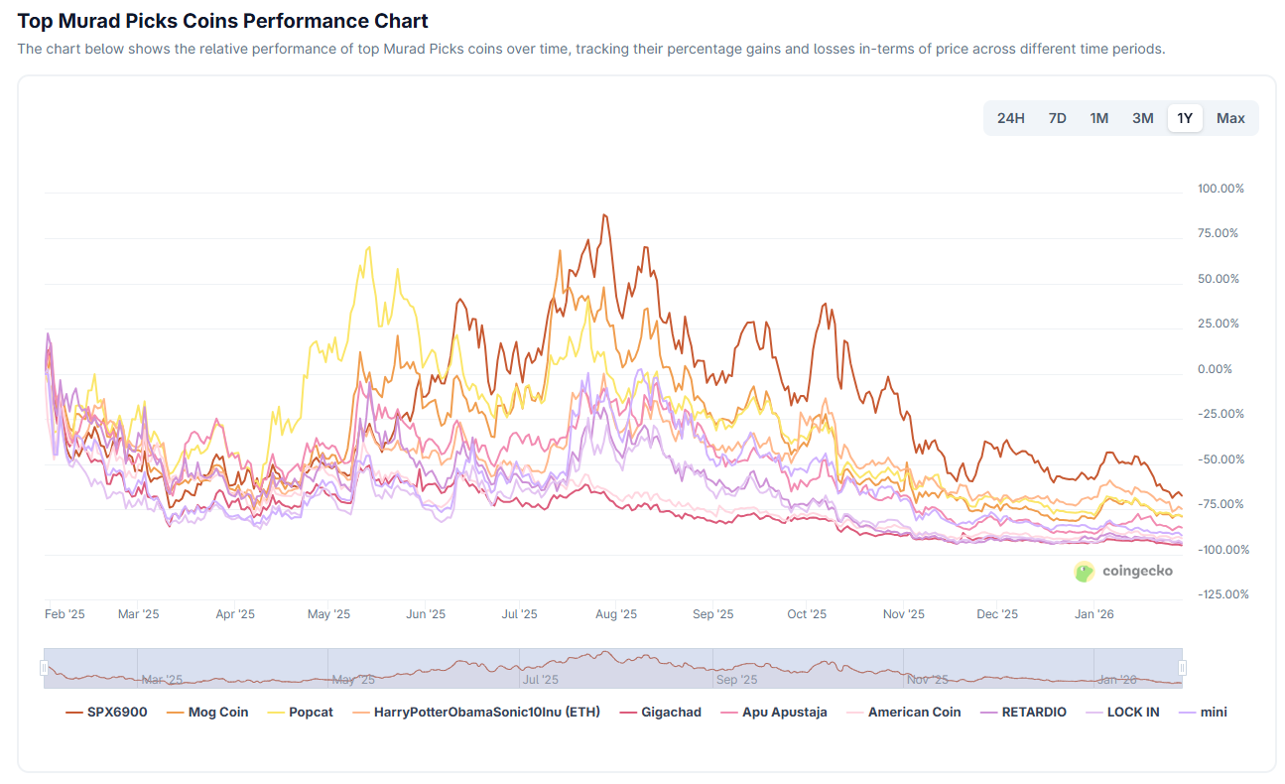This screenshot has width=1285, height=784.
Task: Select the Max time range tab
Action: (1230, 117)
